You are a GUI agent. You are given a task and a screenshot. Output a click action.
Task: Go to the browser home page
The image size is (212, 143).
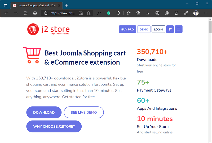(35, 13)
